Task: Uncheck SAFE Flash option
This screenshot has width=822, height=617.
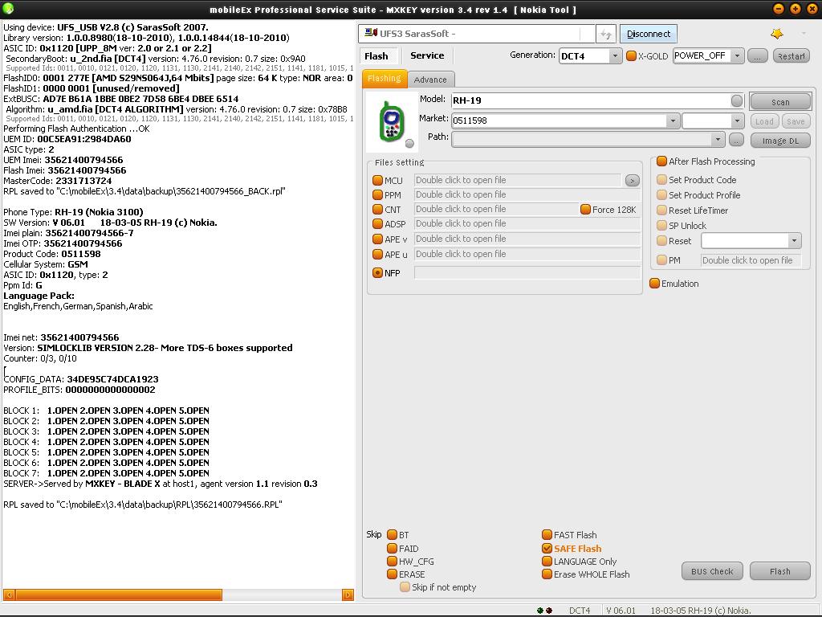Action: [x=547, y=548]
